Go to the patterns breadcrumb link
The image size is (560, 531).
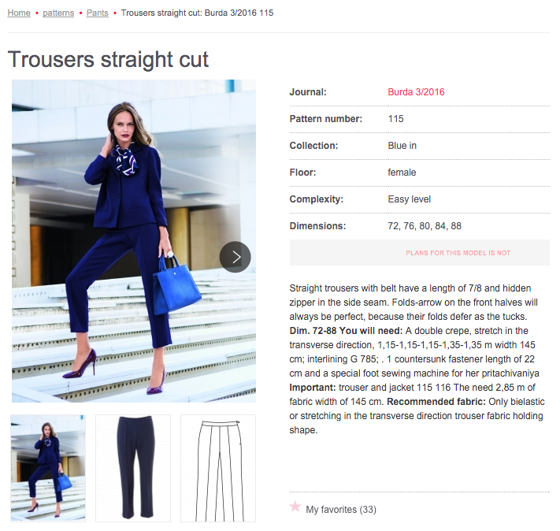[58, 13]
